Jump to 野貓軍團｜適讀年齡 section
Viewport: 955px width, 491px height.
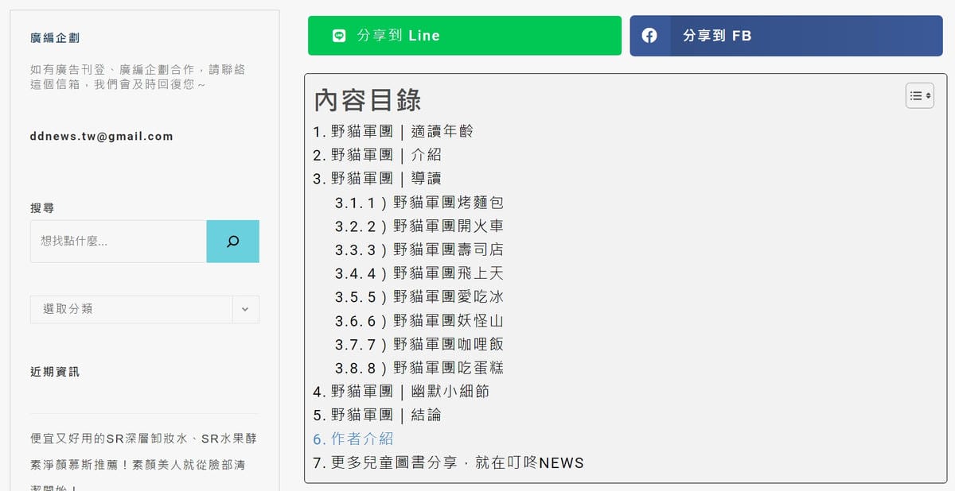pyautogui.click(x=393, y=131)
